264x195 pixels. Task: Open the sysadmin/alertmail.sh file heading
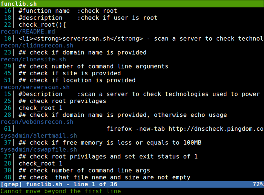point(38,136)
